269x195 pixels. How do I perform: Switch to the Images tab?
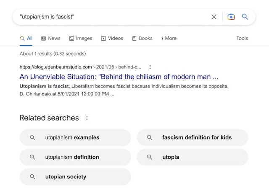tap(80, 38)
